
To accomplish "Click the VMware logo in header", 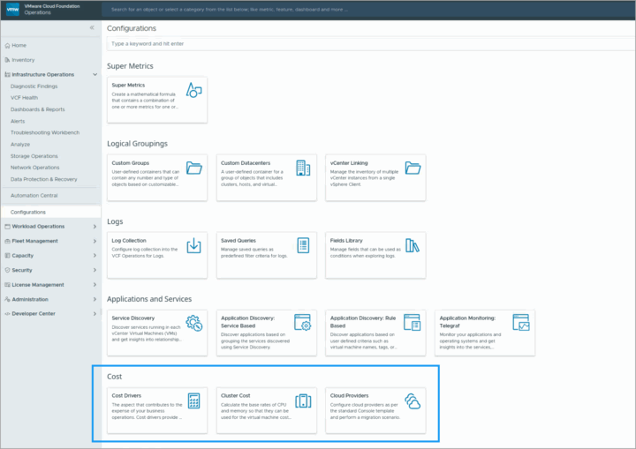I will pyautogui.click(x=12, y=10).
